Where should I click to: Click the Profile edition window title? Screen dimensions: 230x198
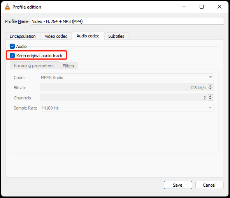tap(27, 7)
